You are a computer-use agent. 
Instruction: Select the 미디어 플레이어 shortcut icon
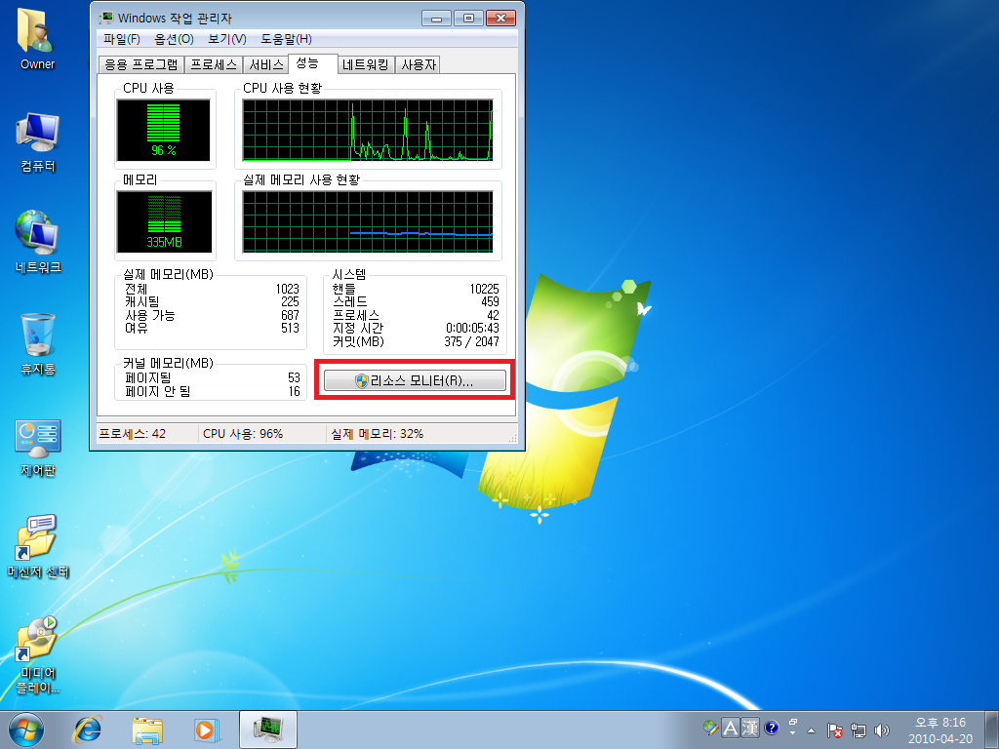click(38, 653)
